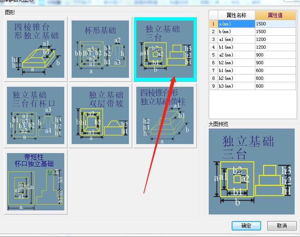
Task: Edit the a2(mm) value 900
Action: (275, 55)
